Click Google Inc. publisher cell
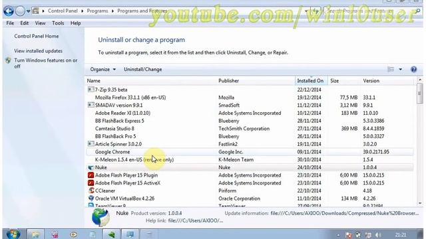Image resolution: width=426 pixels, height=239 pixels. pyautogui.click(x=231, y=152)
